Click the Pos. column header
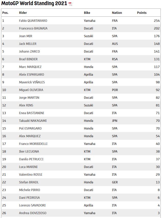 [x=5, y=13]
